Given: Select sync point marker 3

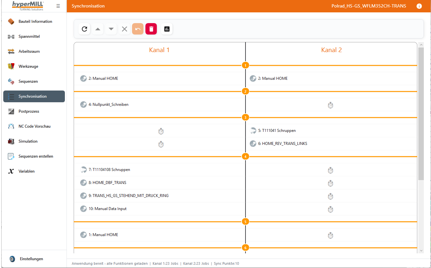Looking at the screenshot, I should tap(245, 118).
